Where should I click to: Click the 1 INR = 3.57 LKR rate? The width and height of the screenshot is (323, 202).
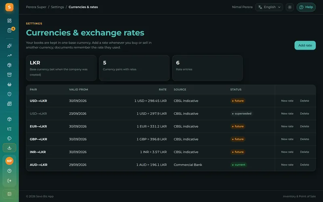tap(153, 152)
